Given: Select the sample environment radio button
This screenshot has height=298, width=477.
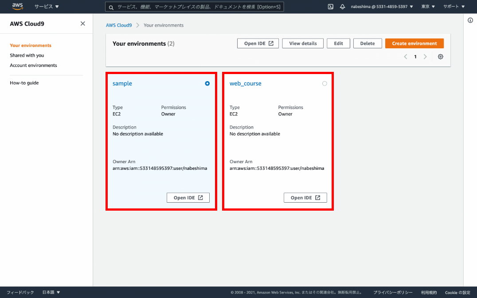Looking at the screenshot, I should (x=207, y=83).
